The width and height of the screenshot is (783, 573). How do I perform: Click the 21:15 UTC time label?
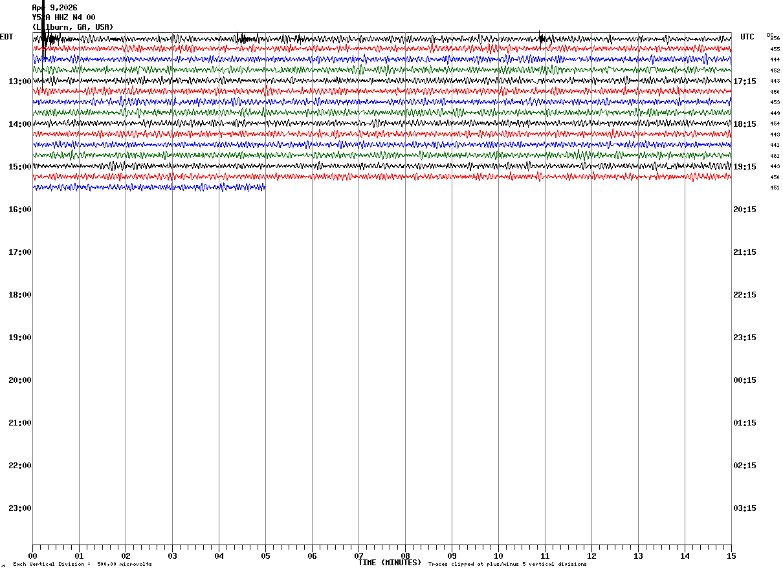point(745,252)
